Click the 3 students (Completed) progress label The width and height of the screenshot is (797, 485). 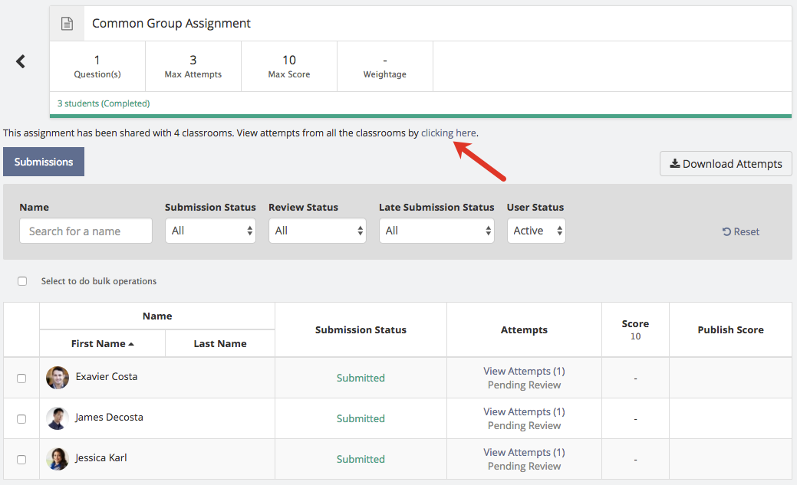pos(104,103)
